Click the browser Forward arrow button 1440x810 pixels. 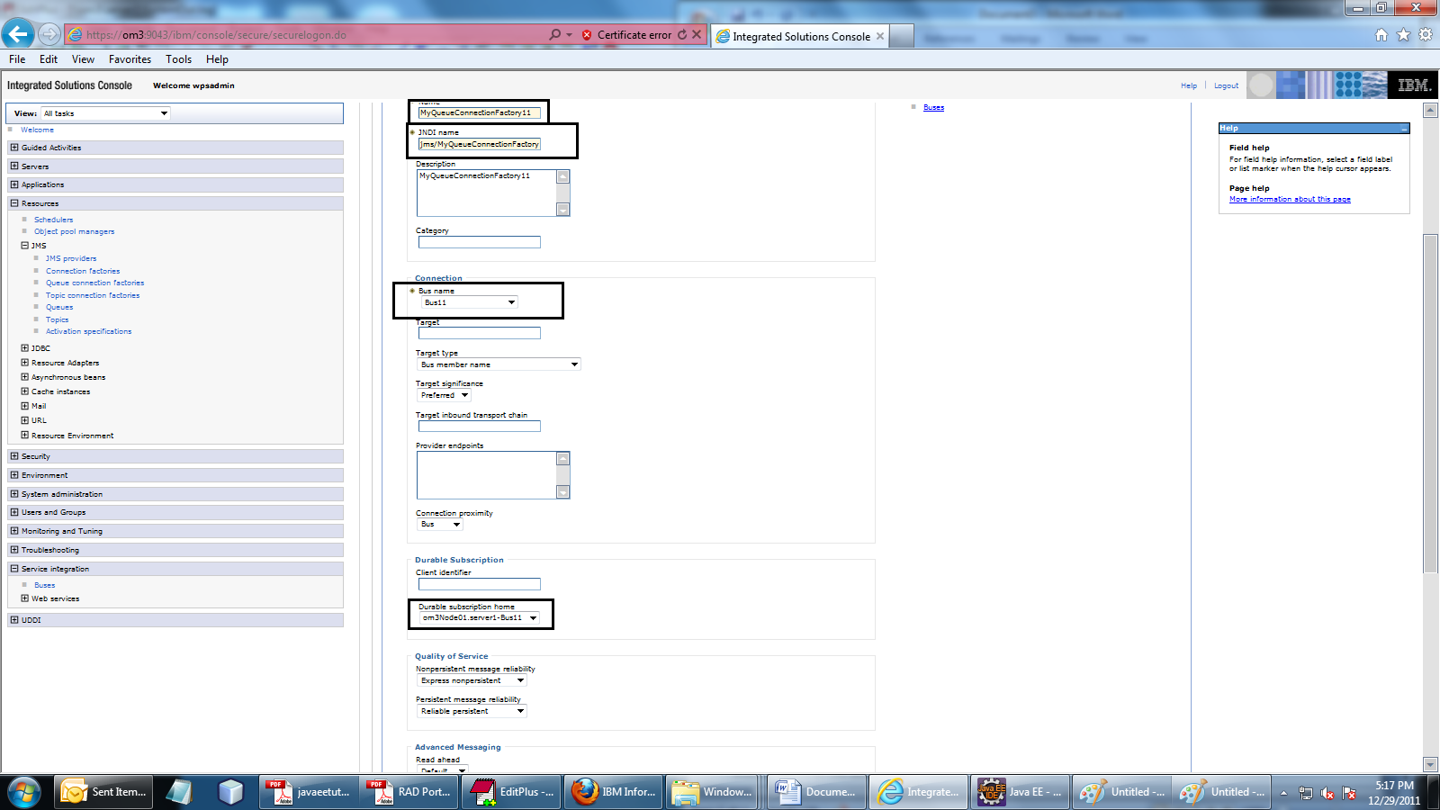49,34
